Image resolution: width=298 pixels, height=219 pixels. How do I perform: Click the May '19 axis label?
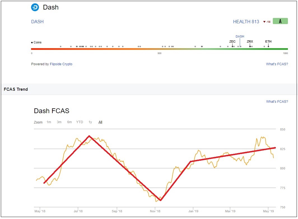pos(268,211)
